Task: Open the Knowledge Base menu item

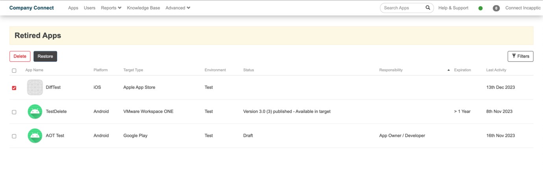Action: click(143, 8)
